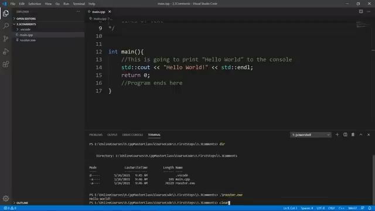Open the Manage gear at the bottom left
The image size is (375, 211).
coord(6,198)
